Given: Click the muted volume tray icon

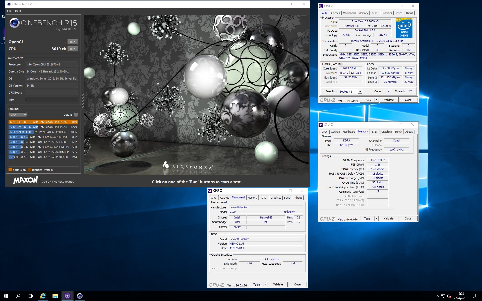Looking at the screenshot, I should 449,296.
